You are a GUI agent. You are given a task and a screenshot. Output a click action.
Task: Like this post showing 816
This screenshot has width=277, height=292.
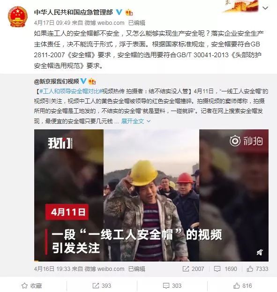tap(242, 285)
